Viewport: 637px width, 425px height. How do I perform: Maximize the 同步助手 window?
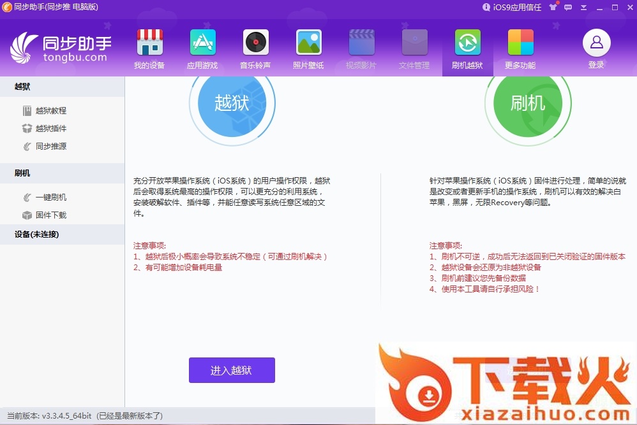(x=615, y=7)
